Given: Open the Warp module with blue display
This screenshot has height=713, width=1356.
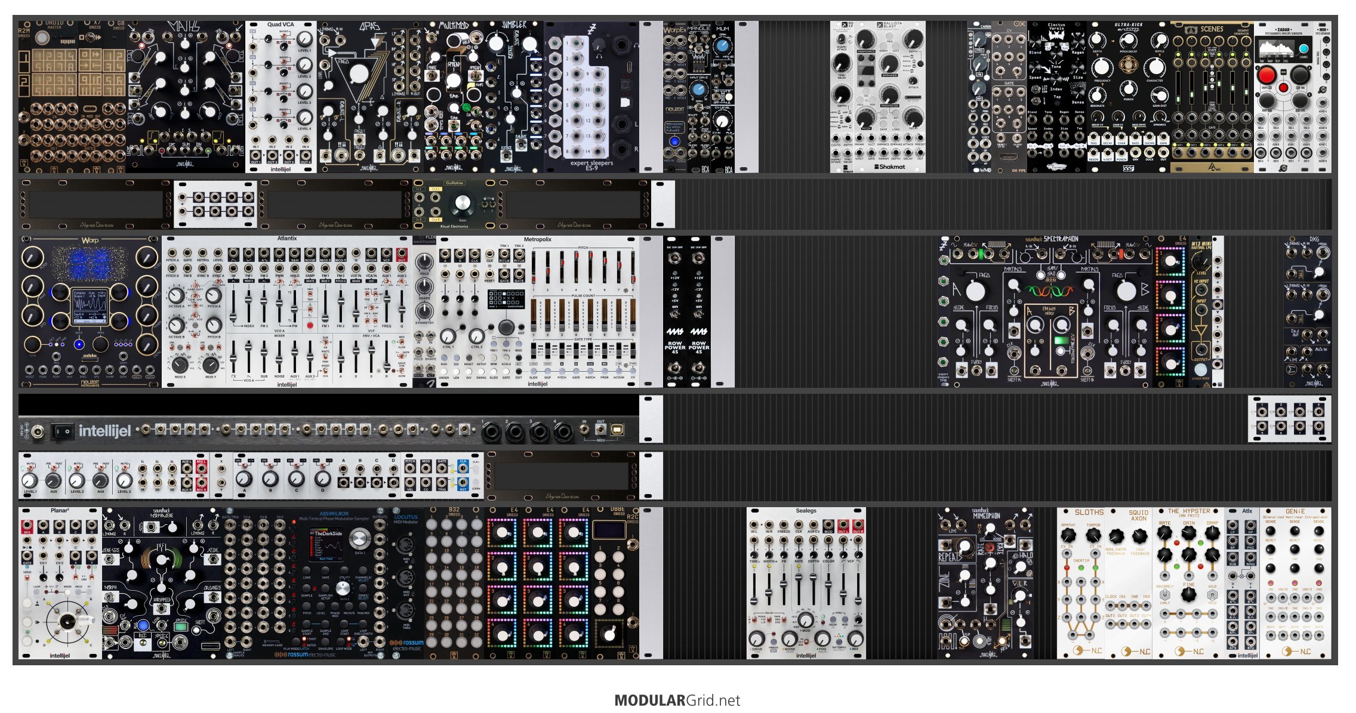Looking at the screenshot, I should coord(90,311).
